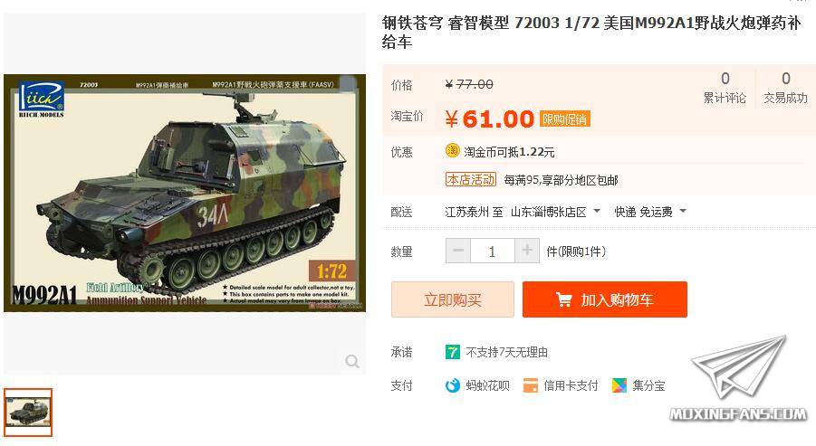Click the 加入购物车 add to cart button
The width and height of the screenshot is (816, 446).
(x=605, y=299)
